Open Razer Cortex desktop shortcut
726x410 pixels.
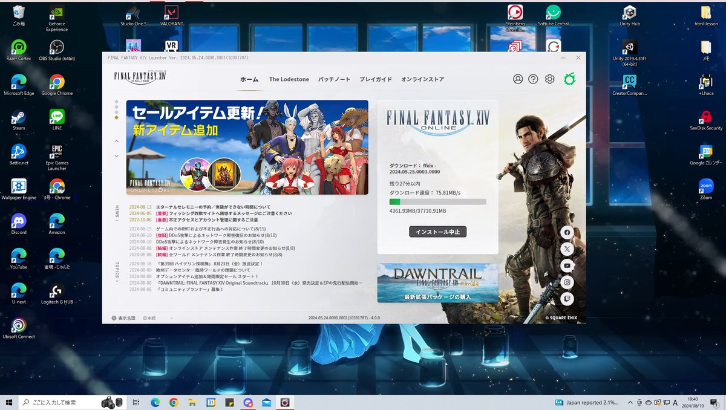[19, 50]
